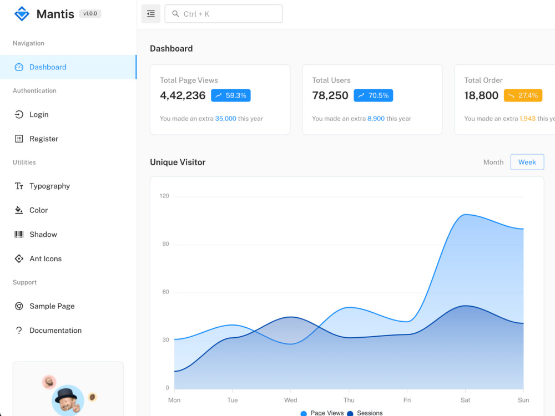Select Color in the sidebar
The width and height of the screenshot is (555, 416).
(68, 210)
